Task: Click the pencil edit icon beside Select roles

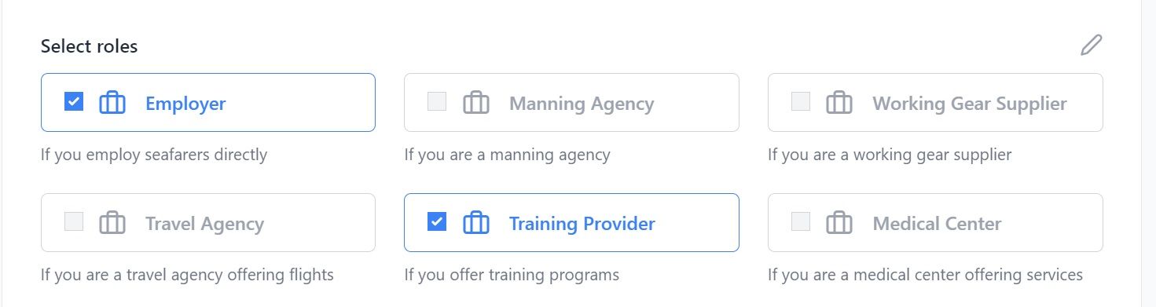Action: (x=1091, y=46)
